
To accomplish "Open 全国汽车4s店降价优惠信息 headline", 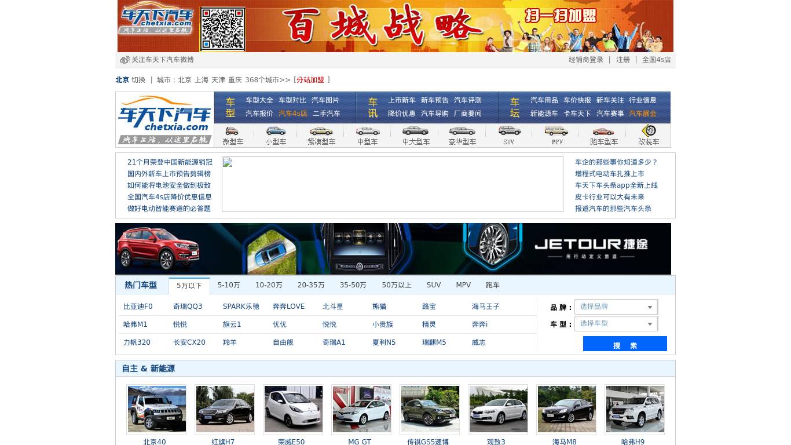I will click(170, 197).
